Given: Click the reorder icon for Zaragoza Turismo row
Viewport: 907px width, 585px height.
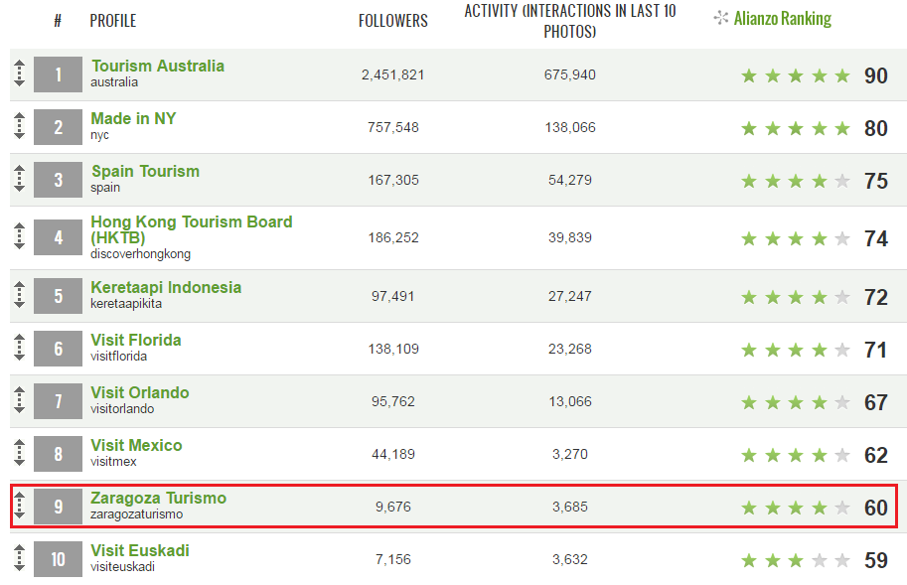Looking at the screenshot, I should [x=19, y=506].
